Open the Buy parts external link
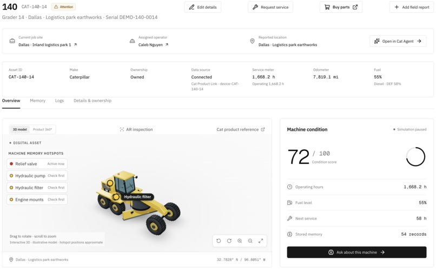The height and width of the screenshot is (271, 436). pyautogui.click(x=341, y=7)
